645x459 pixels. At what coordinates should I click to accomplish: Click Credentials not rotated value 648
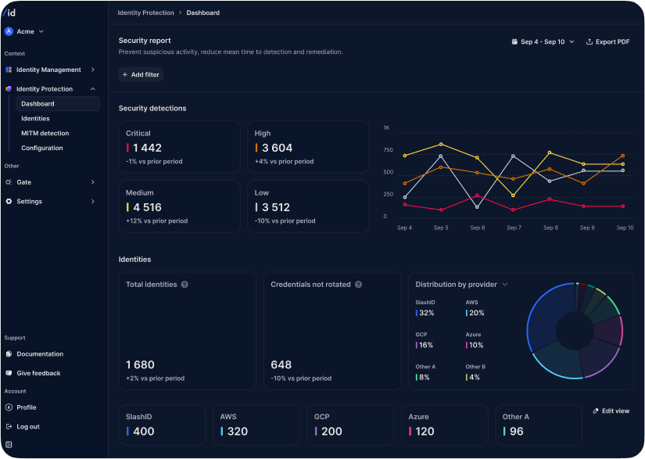(281, 365)
